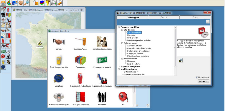Click the ID card icon in toolbar
Viewport: 225px width, 111px height.
pyautogui.click(x=15, y=3)
